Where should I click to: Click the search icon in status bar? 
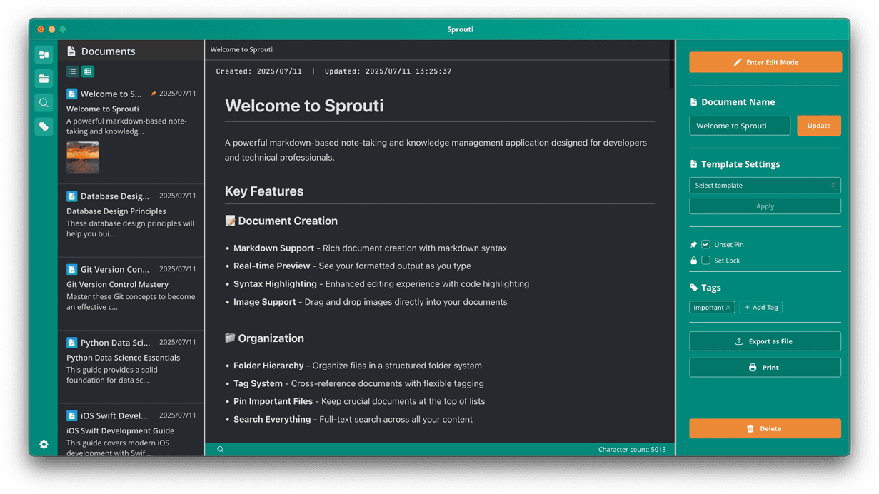point(221,449)
